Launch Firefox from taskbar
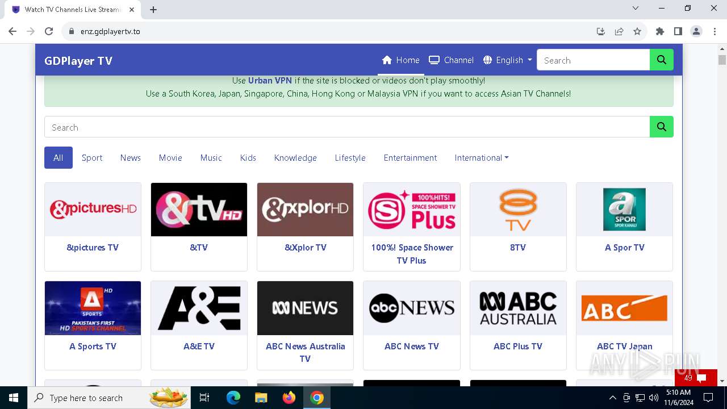Screen dimensions: 727x409 pyautogui.click(x=289, y=398)
